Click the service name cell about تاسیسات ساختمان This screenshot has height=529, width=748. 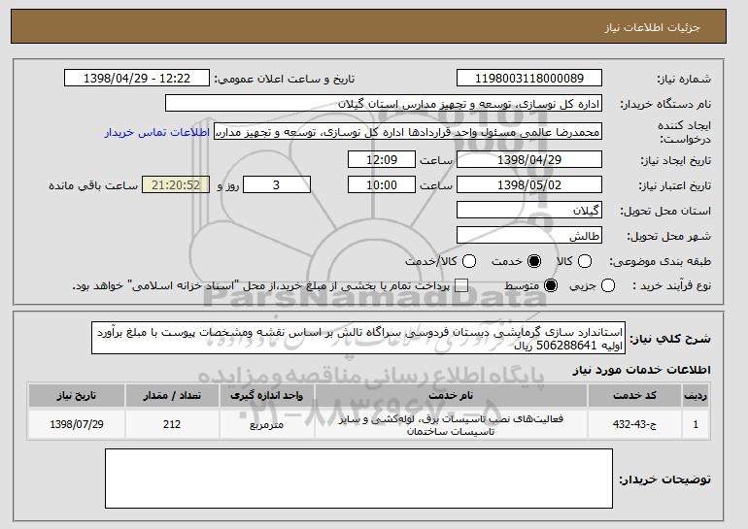[x=451, y=424]
